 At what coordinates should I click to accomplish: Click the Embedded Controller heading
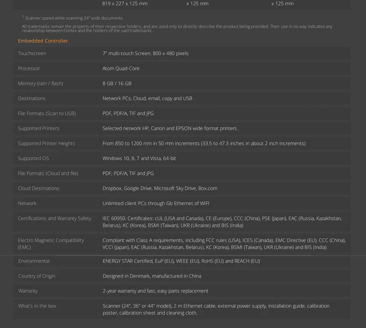(x=43, y=41)
